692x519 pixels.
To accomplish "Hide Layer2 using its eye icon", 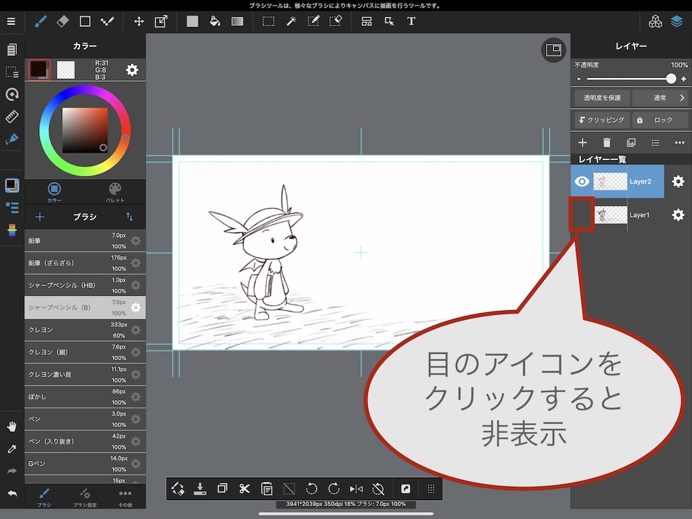I will tap(581, 181).
